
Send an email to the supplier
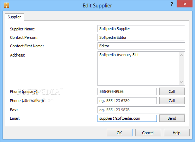pos(172,118)
